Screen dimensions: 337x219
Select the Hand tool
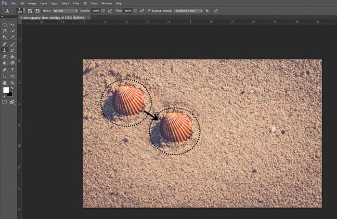point(4,83)
